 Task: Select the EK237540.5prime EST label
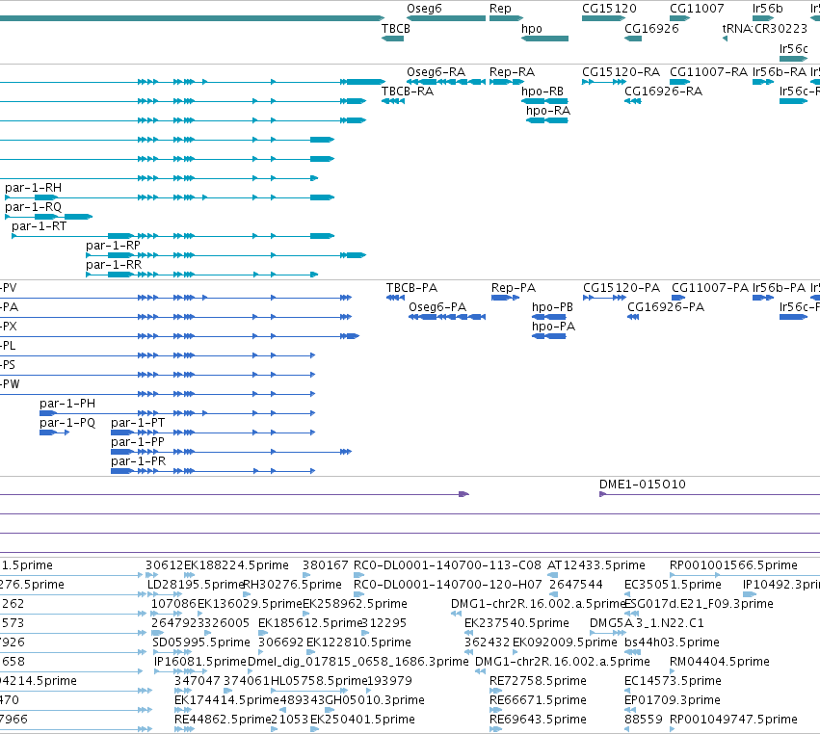pyautogui.click(x=516, y=623)
